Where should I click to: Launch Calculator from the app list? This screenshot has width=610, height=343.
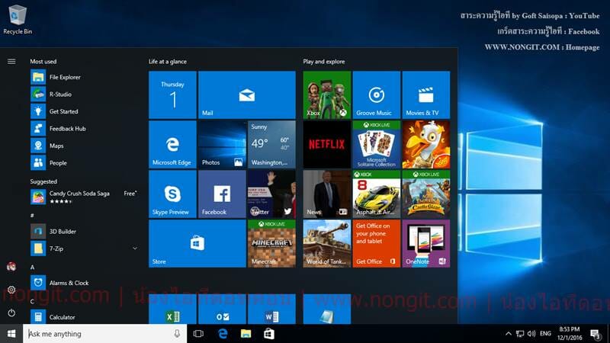point(84,317)
